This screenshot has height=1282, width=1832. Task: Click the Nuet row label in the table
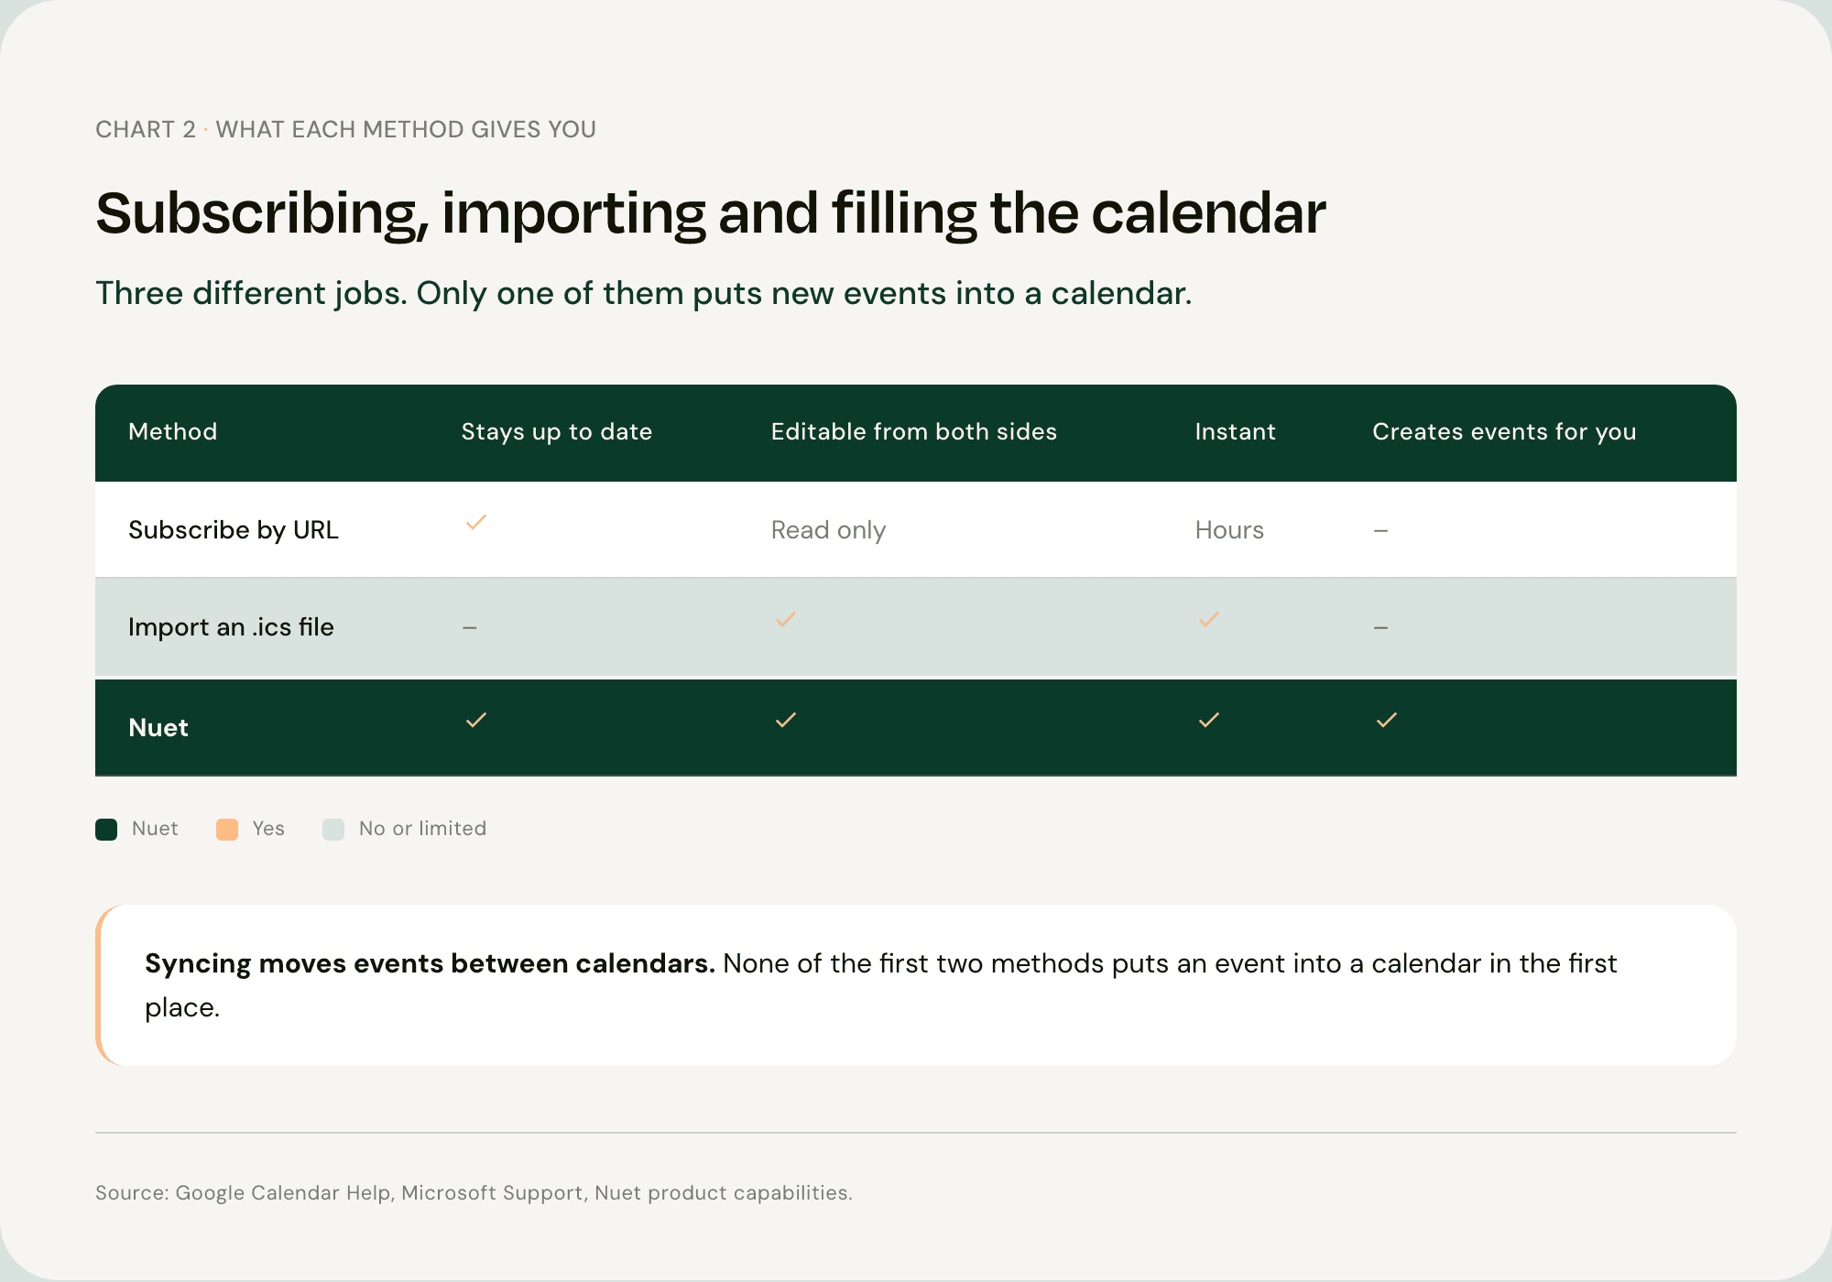coord(158,728)
